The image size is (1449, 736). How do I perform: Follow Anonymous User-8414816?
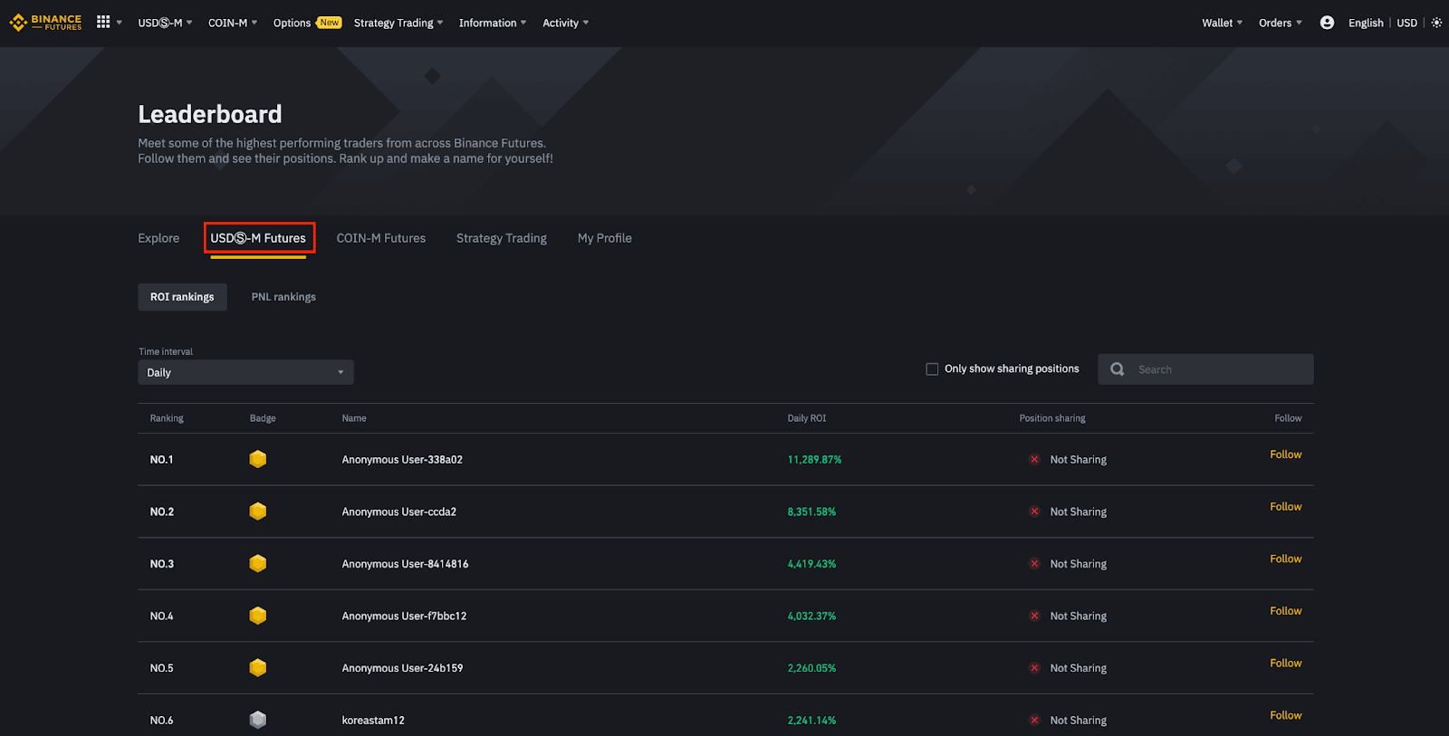click(1285, 559)
